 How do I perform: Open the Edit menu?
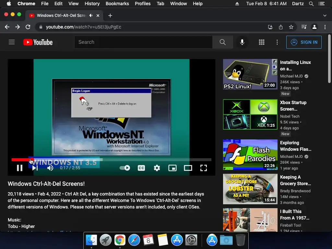pos(58,4)
